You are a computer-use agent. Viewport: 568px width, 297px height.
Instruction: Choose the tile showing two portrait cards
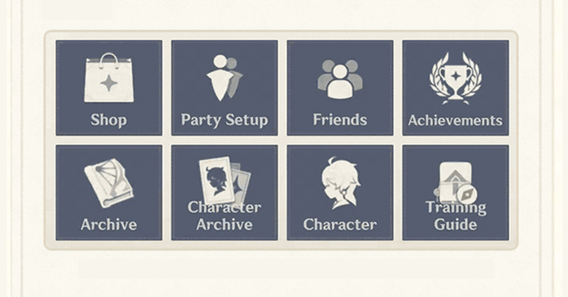(x=224, y=192)
